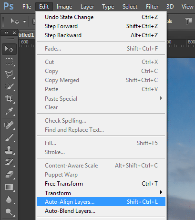
Task: Select the Move tool in toolbox
Action: coord(9,49)
